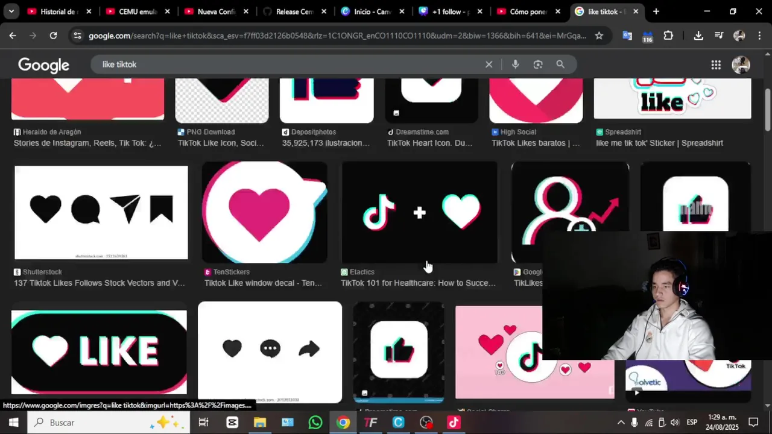Switch to the +1 follow tab
The image size is (772, 434).
[451, 11]
